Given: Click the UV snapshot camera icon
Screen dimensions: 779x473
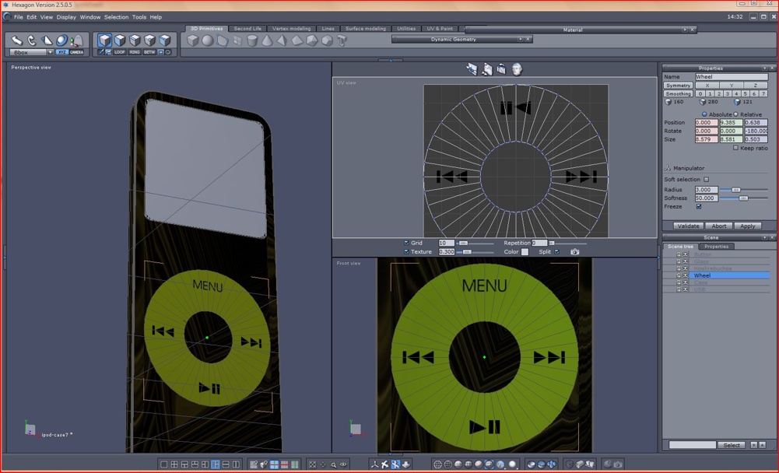Looking at the screenshot, I should click(575, 252).
